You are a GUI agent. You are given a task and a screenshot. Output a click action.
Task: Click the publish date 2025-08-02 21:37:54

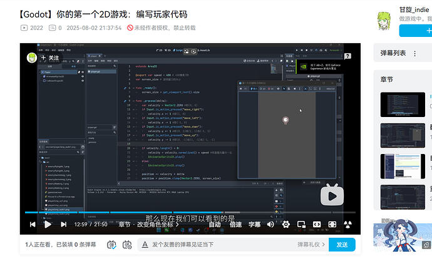click(x=94, y=28)
